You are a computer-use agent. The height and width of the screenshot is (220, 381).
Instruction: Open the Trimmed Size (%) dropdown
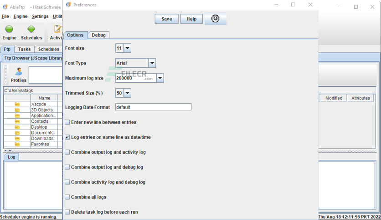click(127, 93)
